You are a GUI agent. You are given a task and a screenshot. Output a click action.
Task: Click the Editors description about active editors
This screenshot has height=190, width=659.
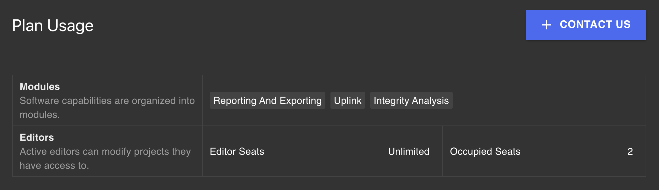(105, 158)
